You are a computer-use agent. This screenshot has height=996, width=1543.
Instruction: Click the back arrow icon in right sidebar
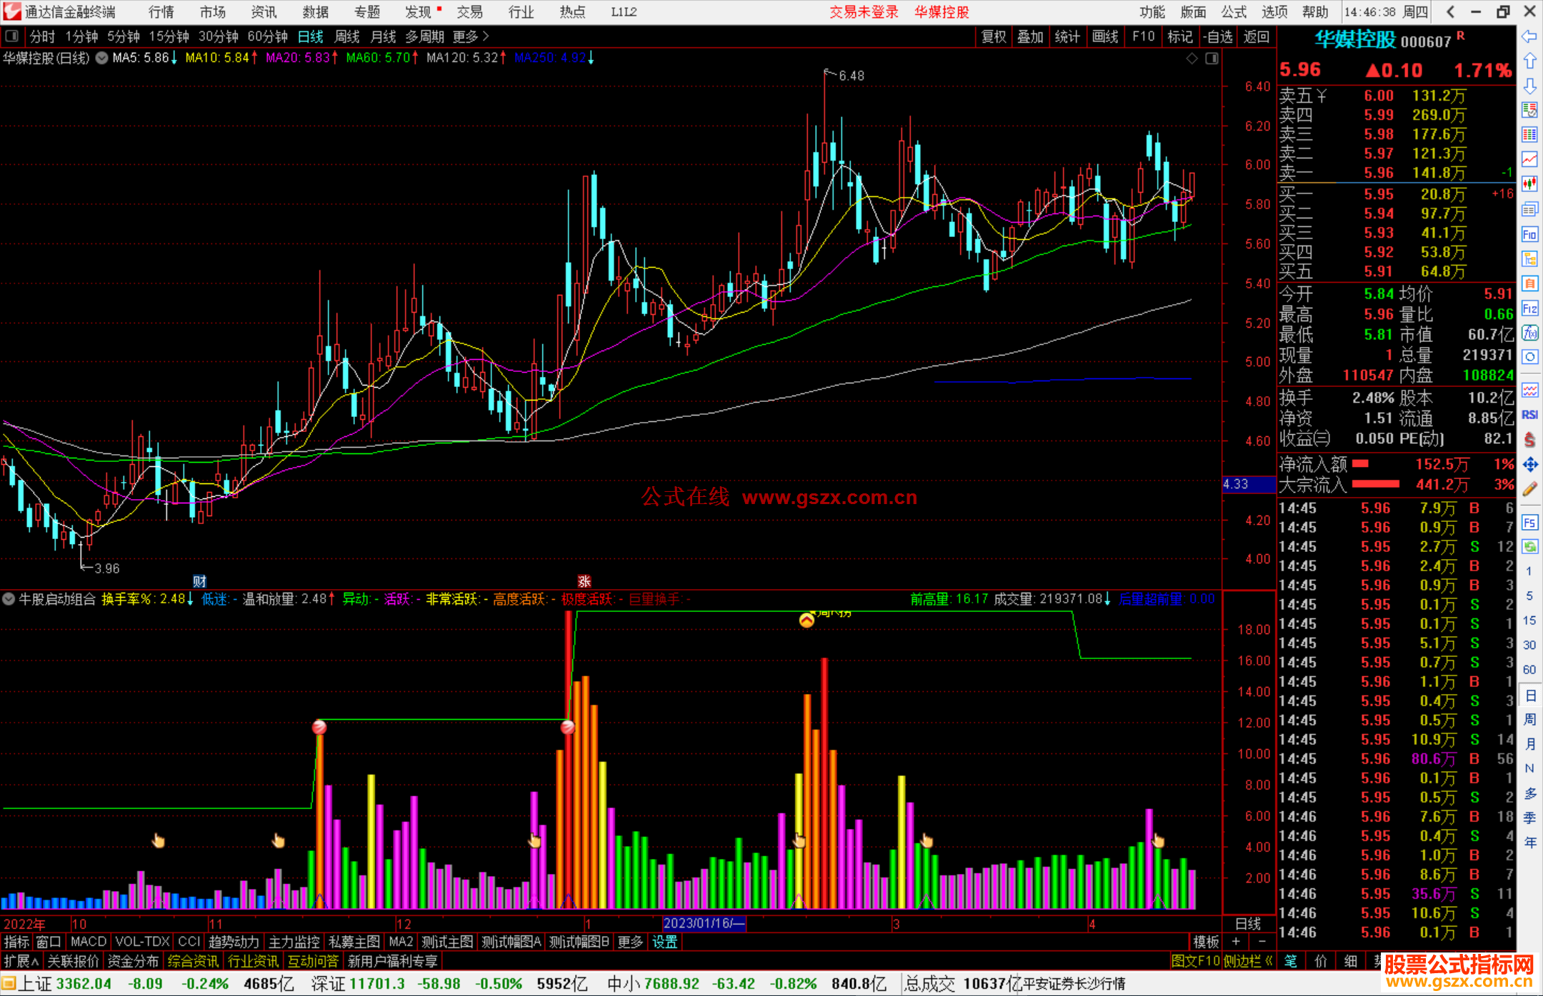click(x=1529, y=36)
